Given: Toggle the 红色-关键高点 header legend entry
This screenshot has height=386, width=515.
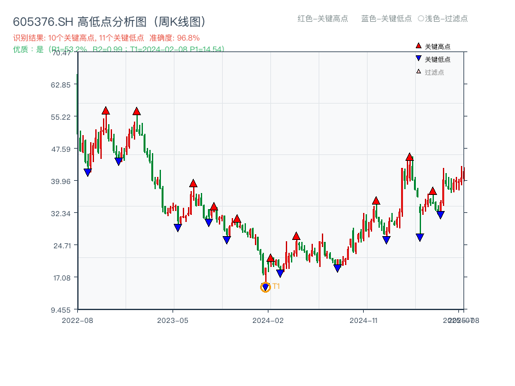Looking at the screenshot, I should coord(323,19).
